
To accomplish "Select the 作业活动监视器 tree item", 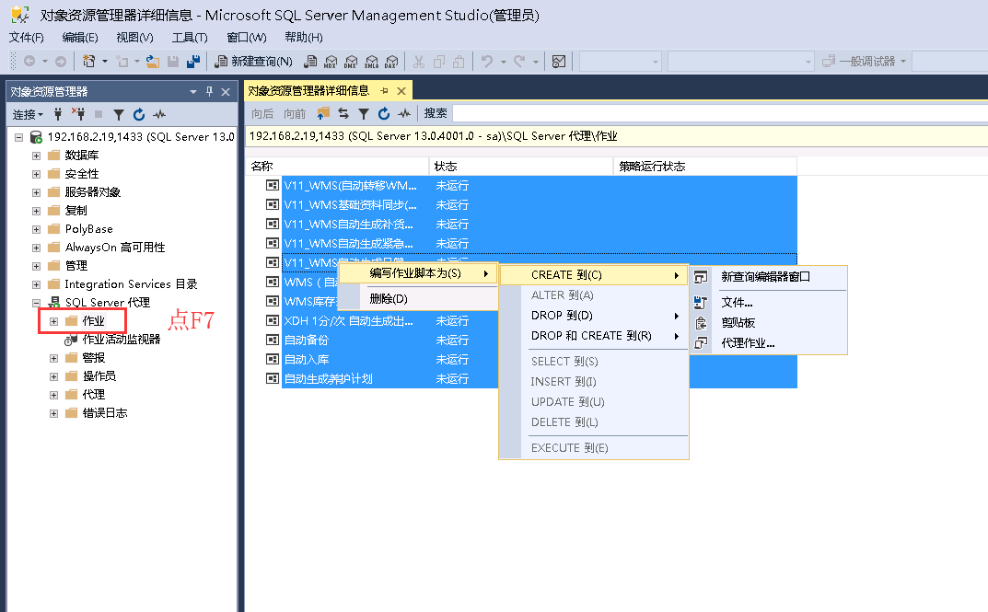I will click(121, 340).
